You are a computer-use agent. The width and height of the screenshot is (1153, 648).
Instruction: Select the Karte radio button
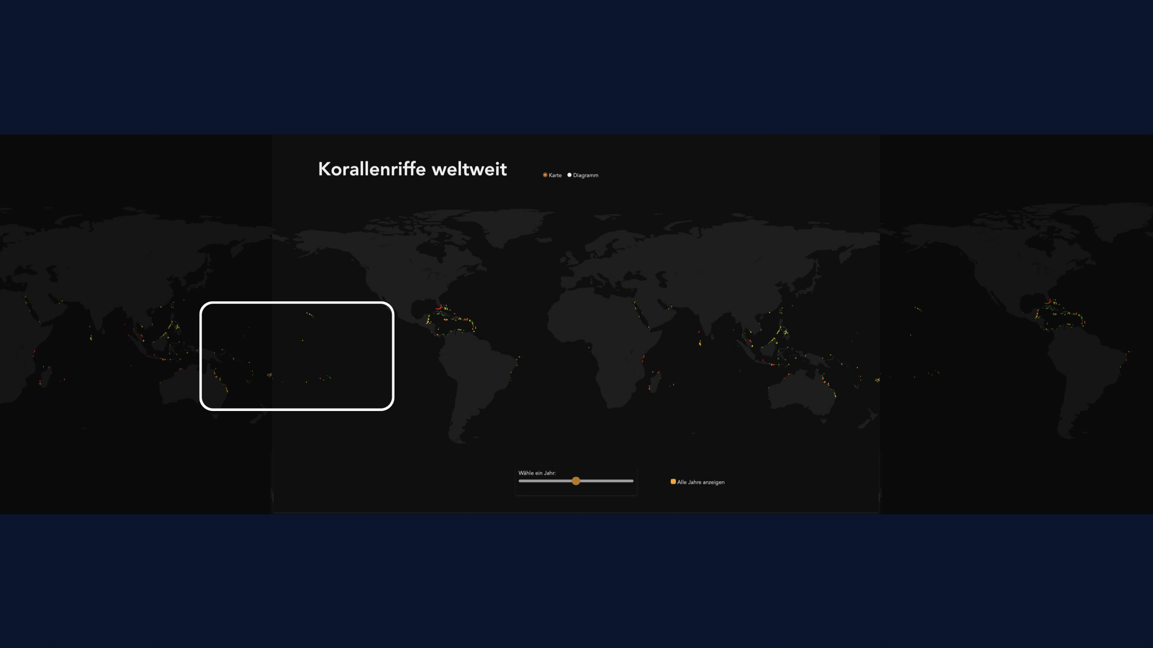pos(545,175)
